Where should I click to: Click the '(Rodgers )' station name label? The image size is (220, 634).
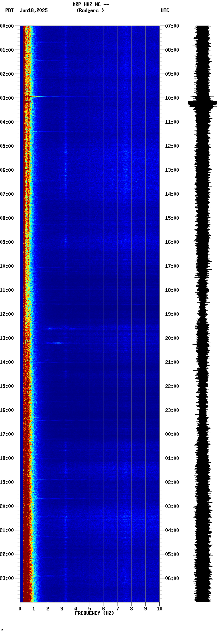point(90,10)
